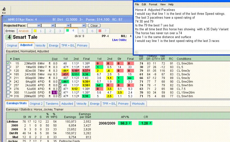Uncheck paceline 1 checkbox (23Mar09)
The height and width of the screenshot is (142, 230).
[x=8, y=63]
